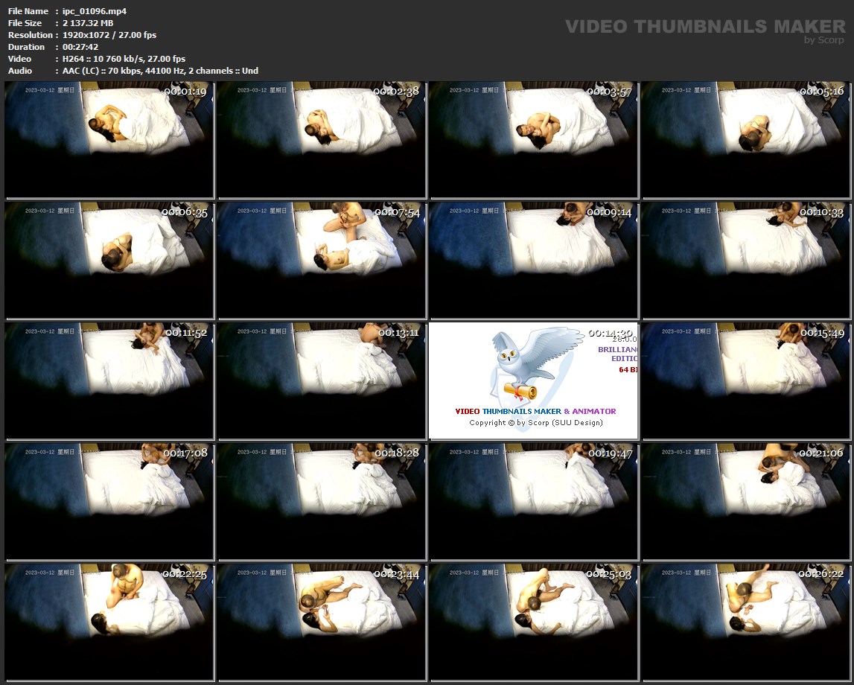The height and width of the screenshot is (685, 854).
Task: Click the Duration value 00:27:42
Action: (x=80, y=47)
